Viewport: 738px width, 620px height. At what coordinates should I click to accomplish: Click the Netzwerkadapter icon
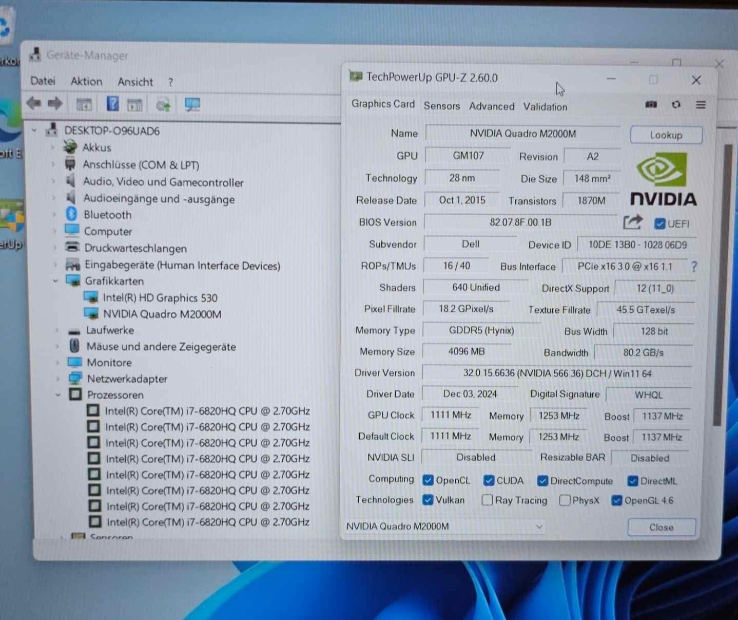tap(75, 379)
